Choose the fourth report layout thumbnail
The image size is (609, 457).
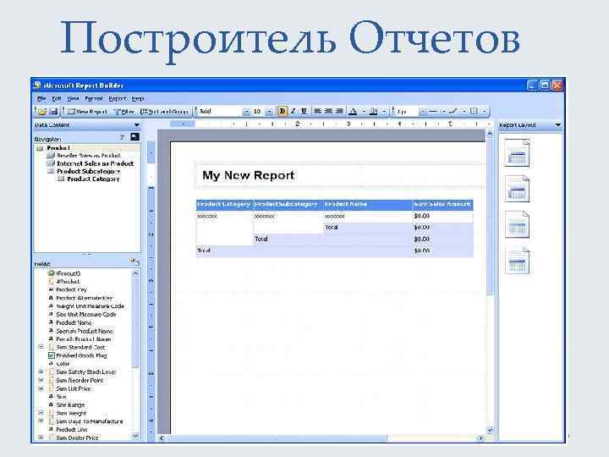(x=517, y=260)
